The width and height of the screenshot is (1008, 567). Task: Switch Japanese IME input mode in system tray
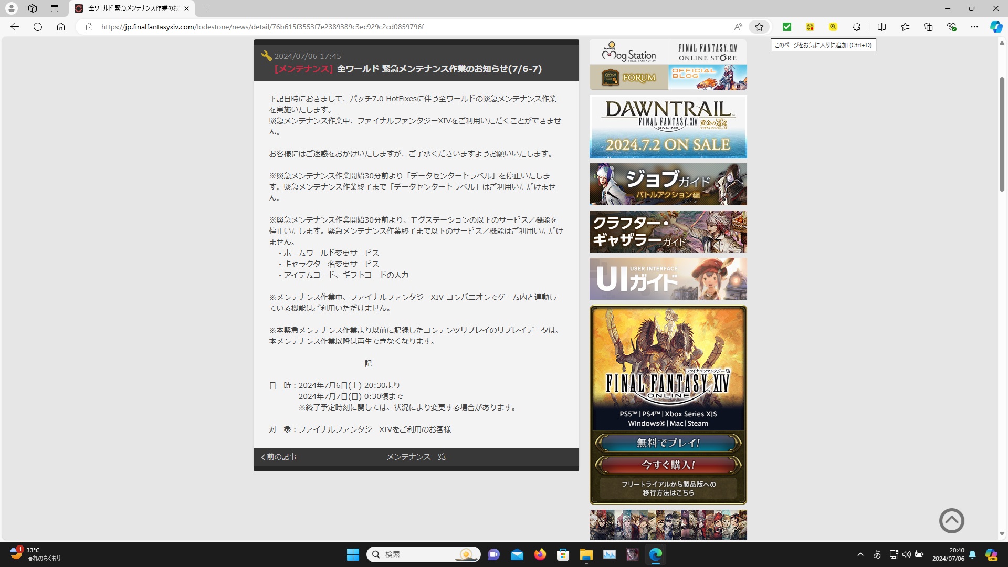point(877,554)
